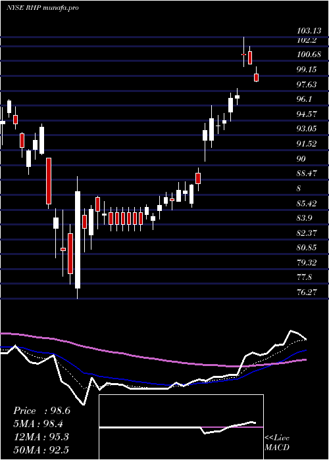329x460 pixels.
Task: Select the 94.57 price level label
Action: coord(307,114)
